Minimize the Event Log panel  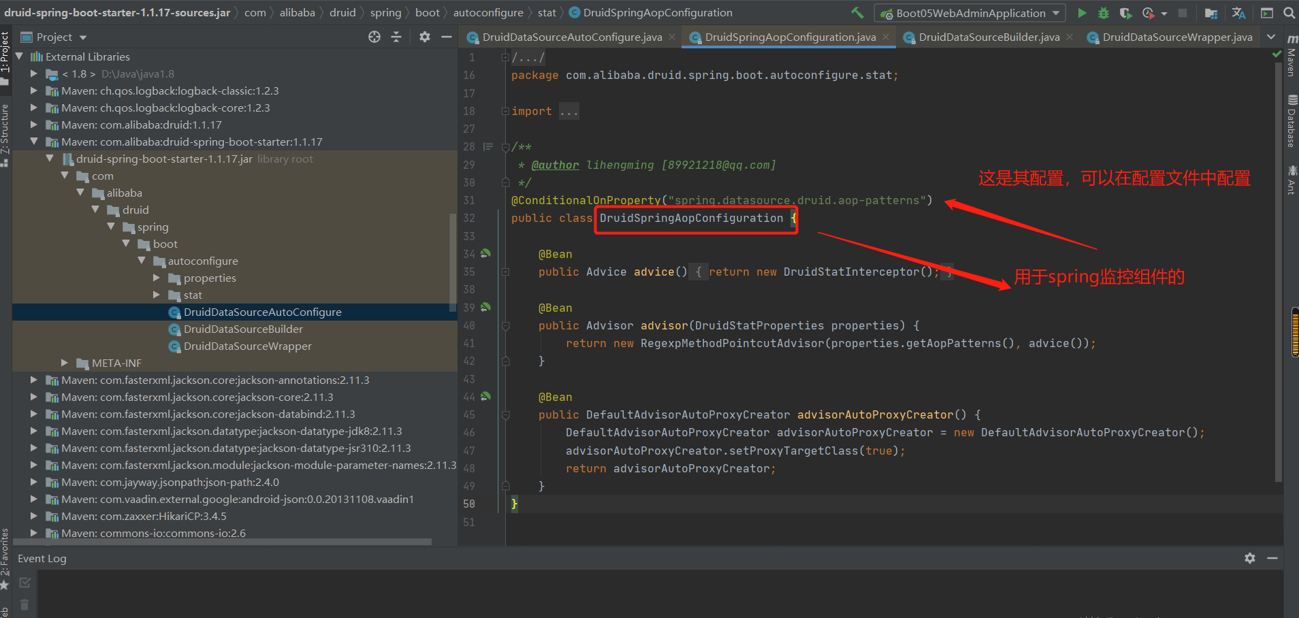click(1272, 558)
